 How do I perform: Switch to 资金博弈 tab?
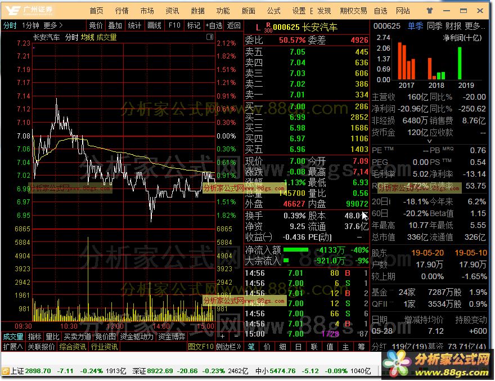pos(172,337)
